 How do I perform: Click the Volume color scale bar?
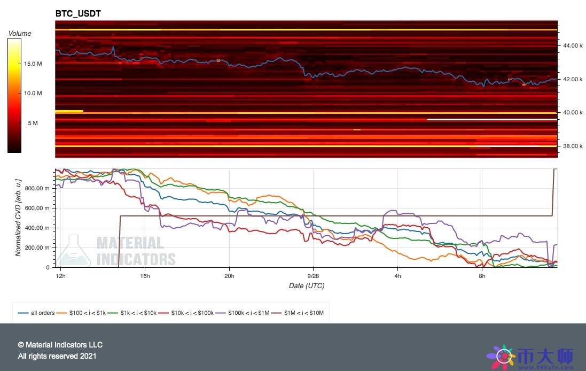click(x=14, y=96)
